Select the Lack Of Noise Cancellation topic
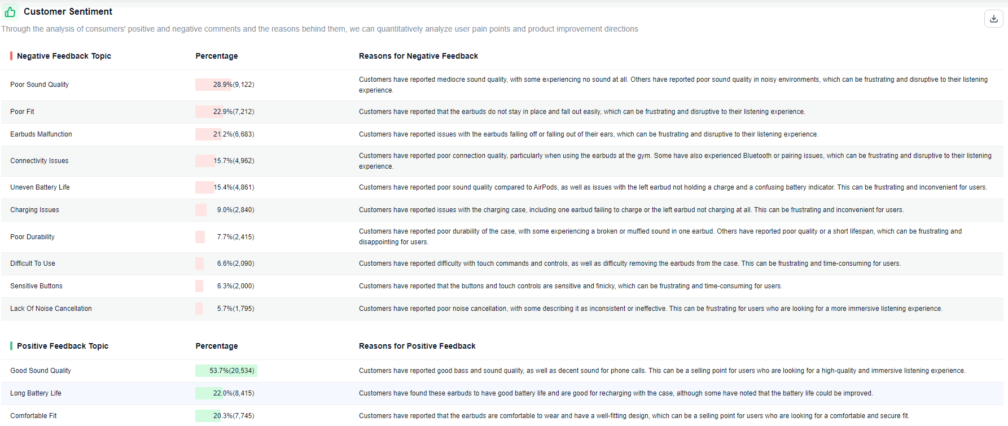Screen dimensions: 1008x426 pyautogui.click(x=51, y=309)
